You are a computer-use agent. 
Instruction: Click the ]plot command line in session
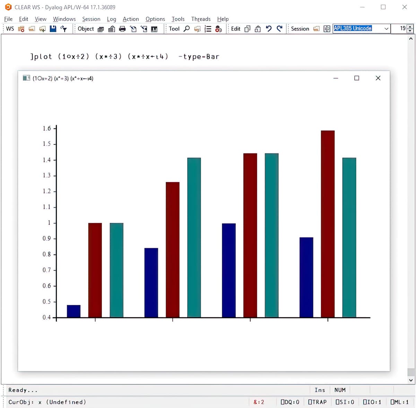(x=125, y=56)
